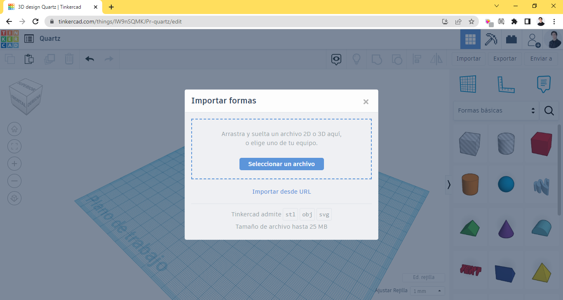Viewport: 563px width, 300px height.
Task: Select the red box shape
Action: [x=541, y=143]
